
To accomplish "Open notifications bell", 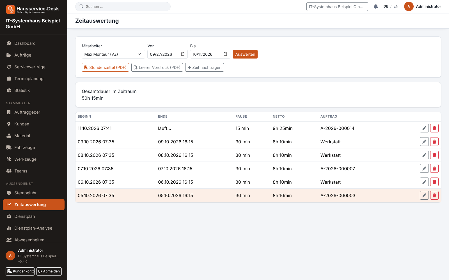I will click(376, 6).
